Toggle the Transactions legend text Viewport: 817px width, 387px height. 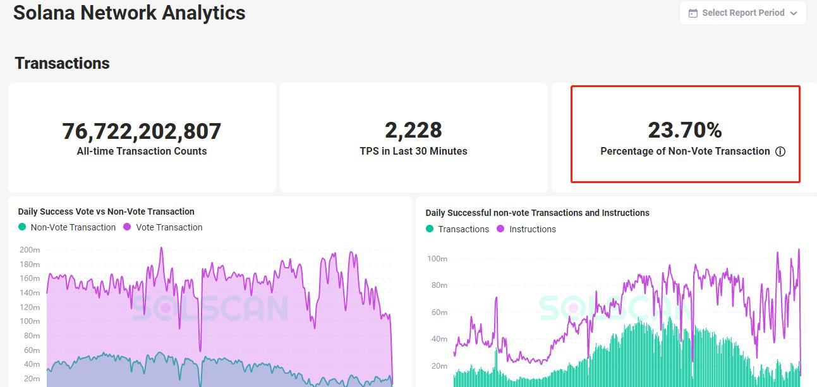pyautogui.click(x=464, y=229)
